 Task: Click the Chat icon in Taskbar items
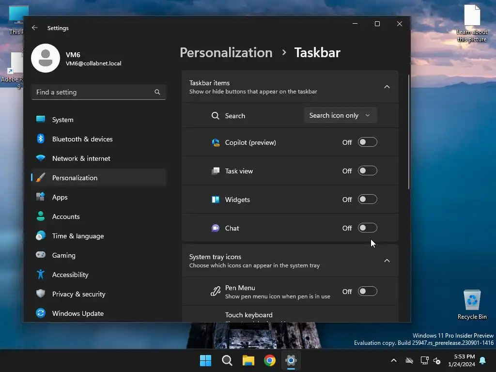216,228
